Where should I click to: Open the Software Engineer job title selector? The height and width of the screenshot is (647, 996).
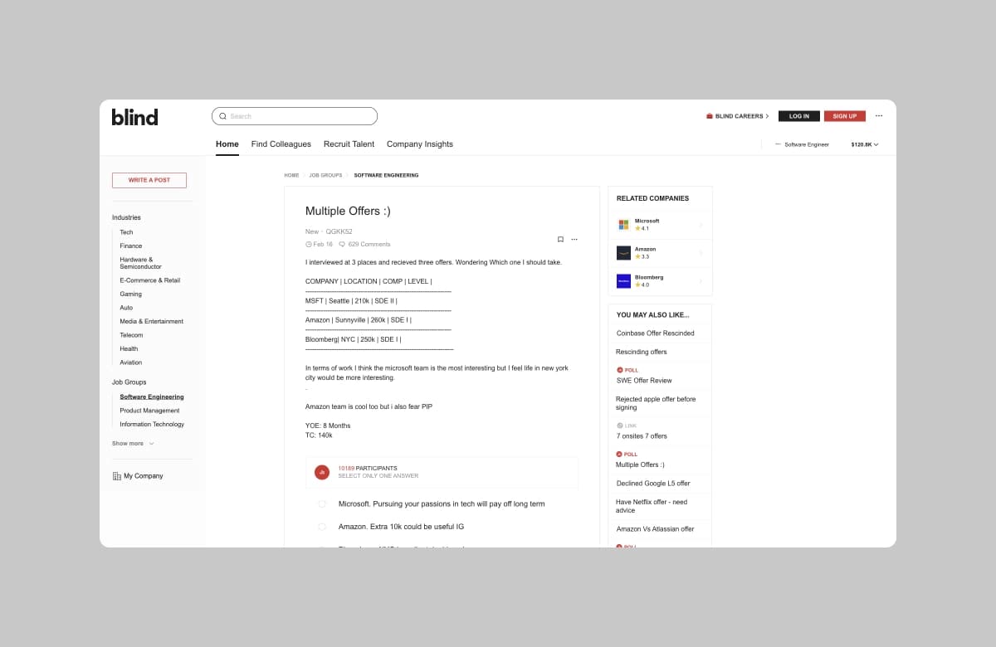click(x=802, y=144)
